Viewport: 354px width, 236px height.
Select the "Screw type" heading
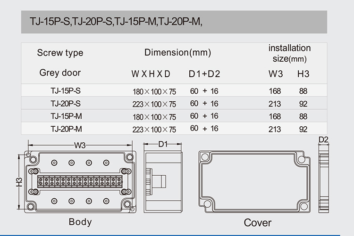(x=60, y=52)
